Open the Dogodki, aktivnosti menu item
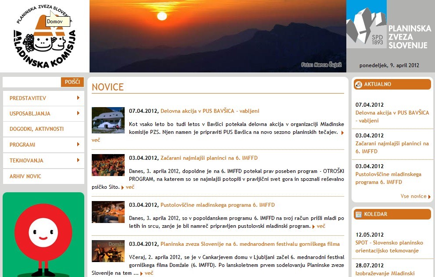 tap(36, 129)
